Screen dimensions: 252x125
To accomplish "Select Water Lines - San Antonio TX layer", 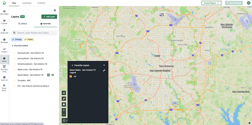I will (30, 69).
